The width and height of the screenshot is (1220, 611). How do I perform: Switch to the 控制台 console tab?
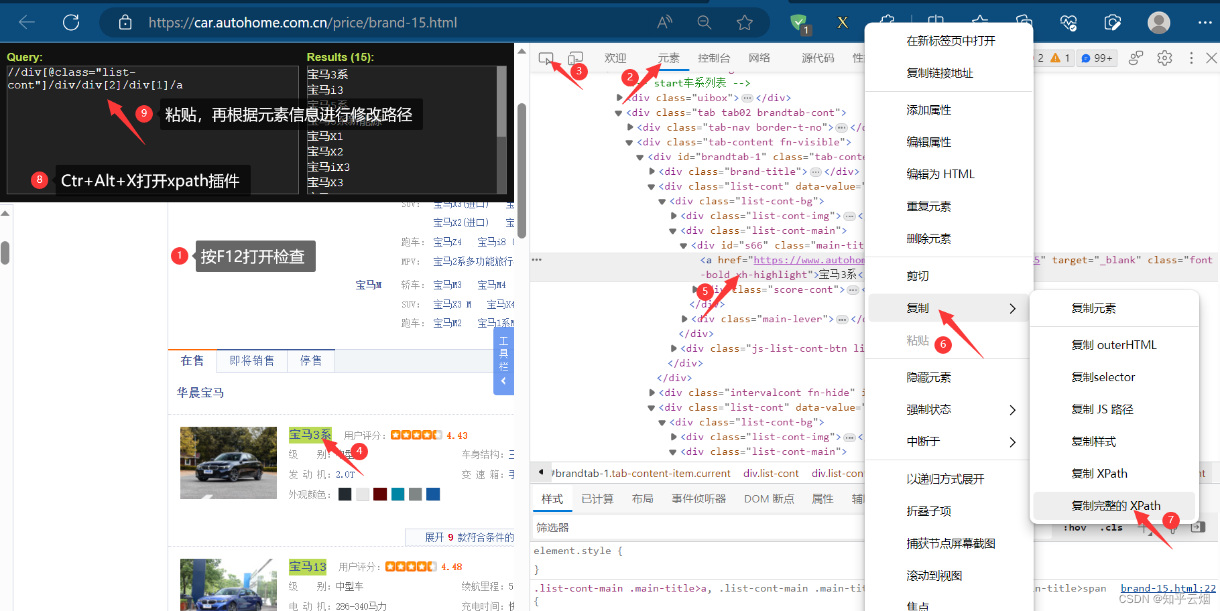click(x=714, y=58)
